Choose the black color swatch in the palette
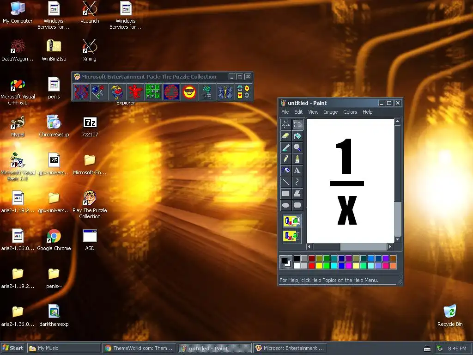473x355 pixels. tap(297, 258)
